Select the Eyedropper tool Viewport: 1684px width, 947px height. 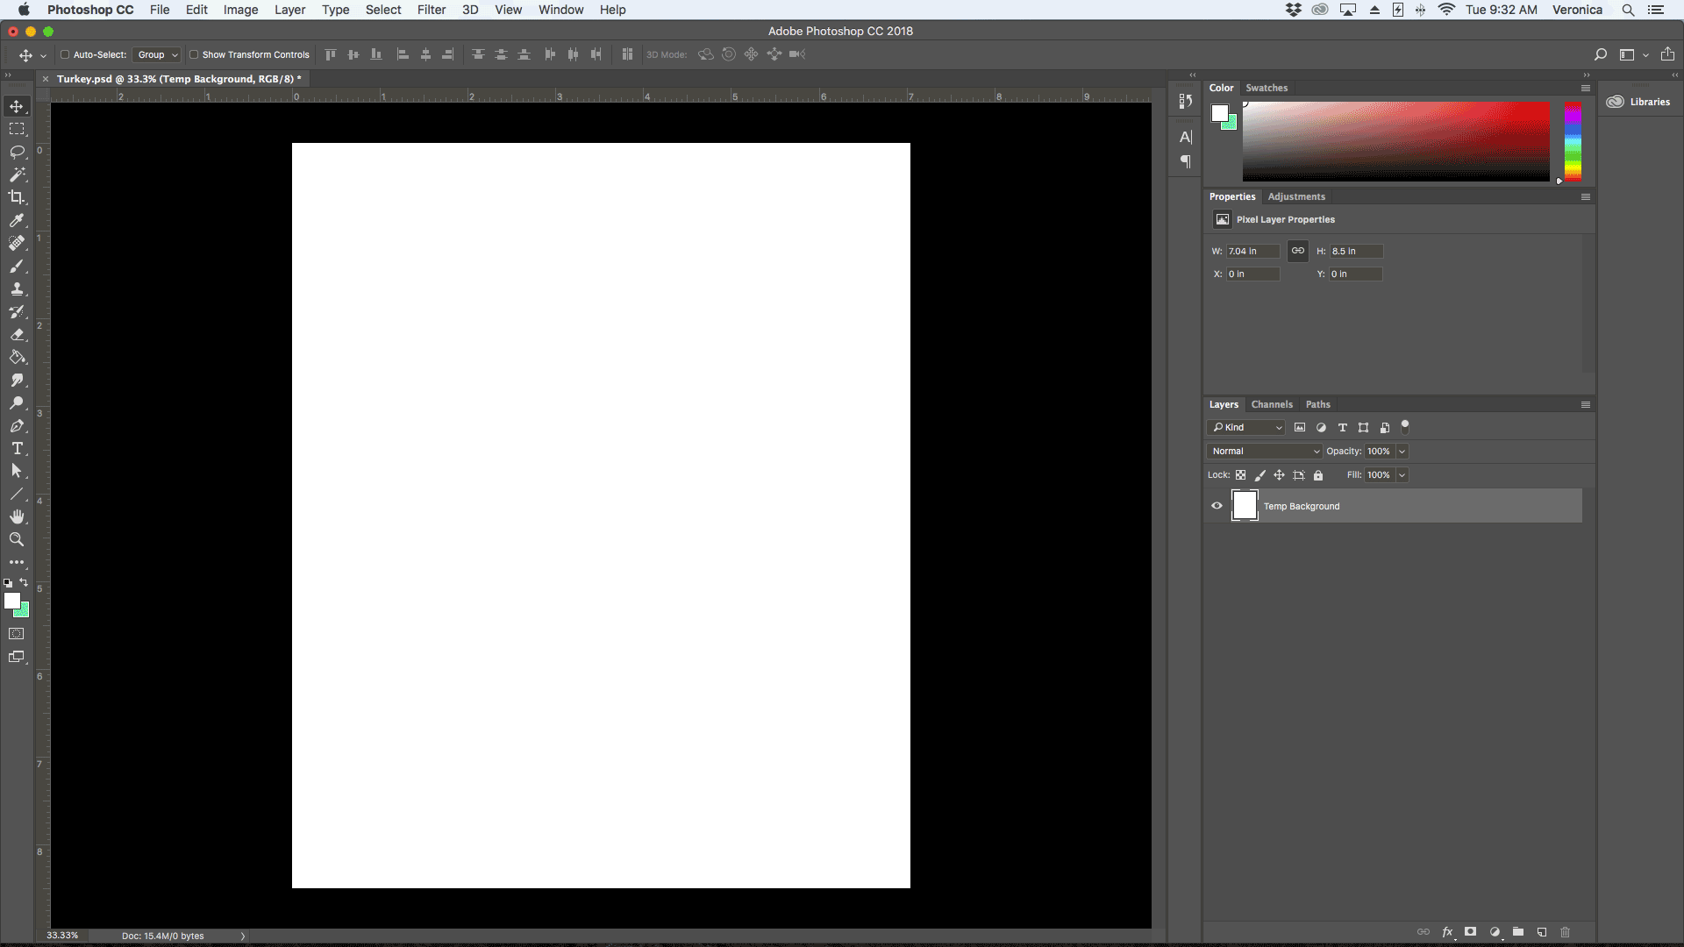tap(18, 220)
